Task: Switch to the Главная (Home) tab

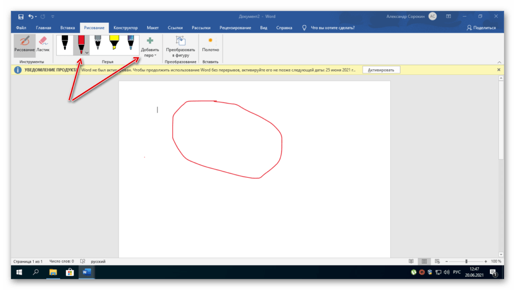Action: [x=43, y=27]
